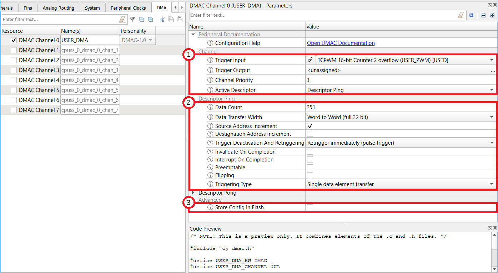Show help for Triggering Type
The image size is (498, 273).
pyautogui.click(x=210, y=184)
